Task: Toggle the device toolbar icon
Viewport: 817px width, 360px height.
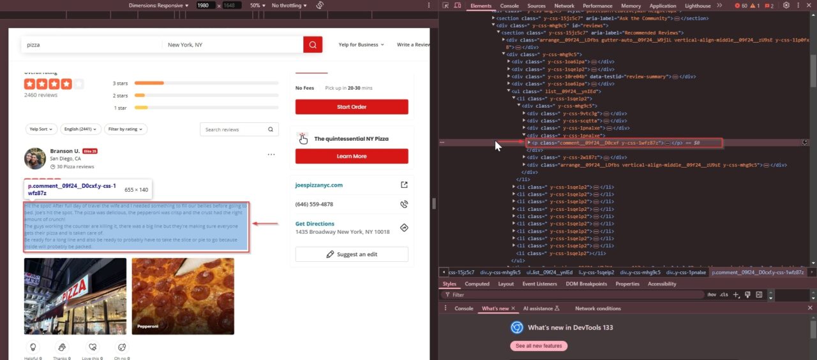Action: click(458, 6)
